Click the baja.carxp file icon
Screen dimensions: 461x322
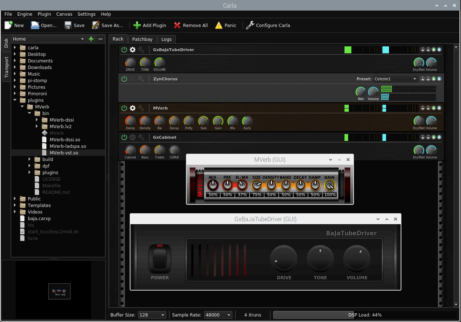coord(22,219)
